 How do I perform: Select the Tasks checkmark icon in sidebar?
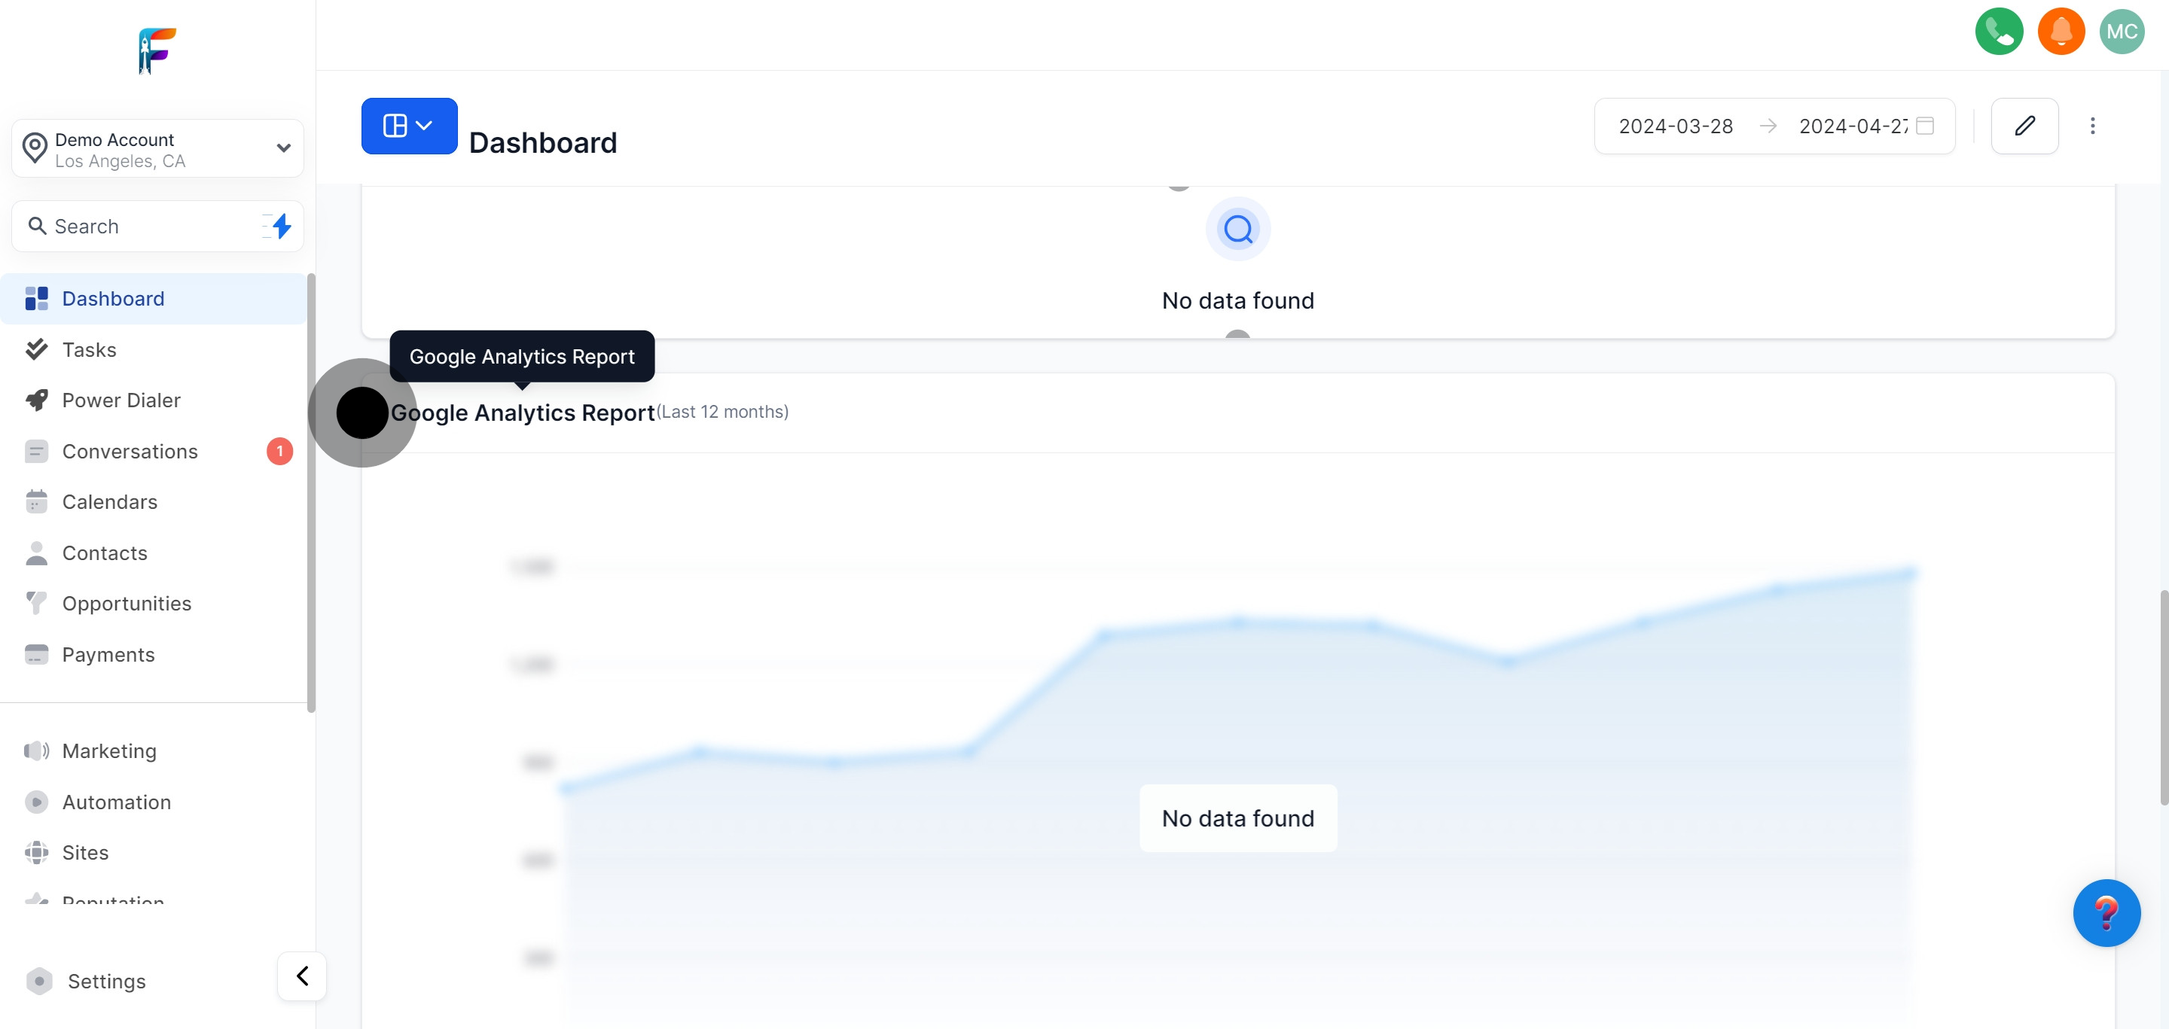36,349
